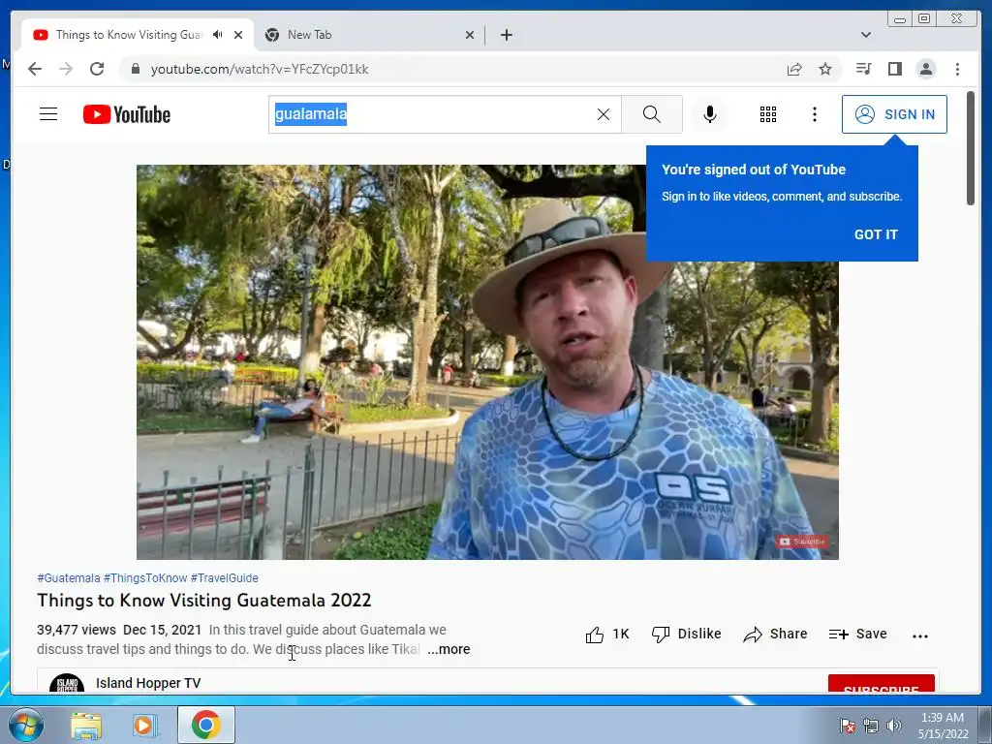Subscribe to Island Hopper TV
992x744 pixels.
882,685
